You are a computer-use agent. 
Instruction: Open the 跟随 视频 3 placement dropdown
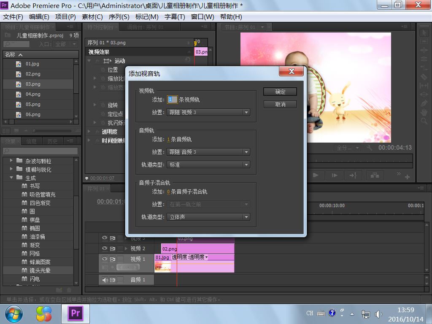click(208, 112)
